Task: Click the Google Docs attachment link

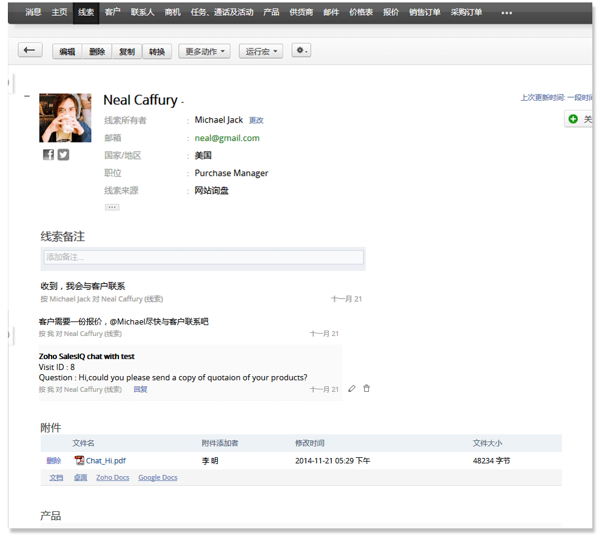Action: click(158, 477)
